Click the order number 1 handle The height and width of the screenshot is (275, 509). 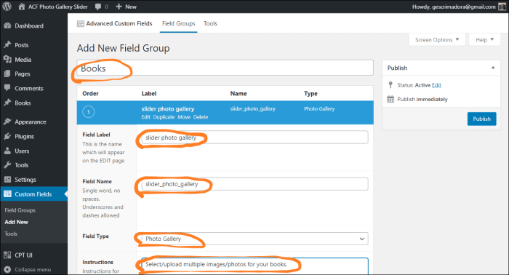coord(88,112)
